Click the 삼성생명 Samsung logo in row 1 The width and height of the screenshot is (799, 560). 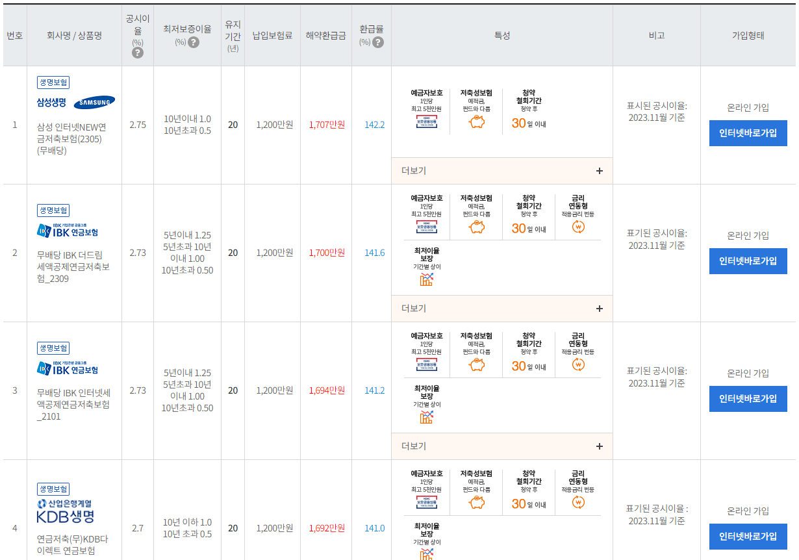coord(76,102)
